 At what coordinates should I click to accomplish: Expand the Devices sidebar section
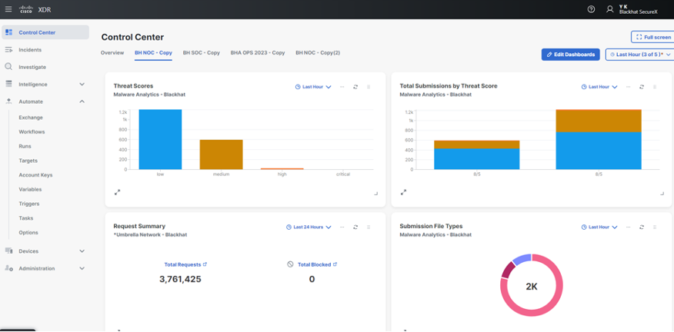(x=82, y=251)
